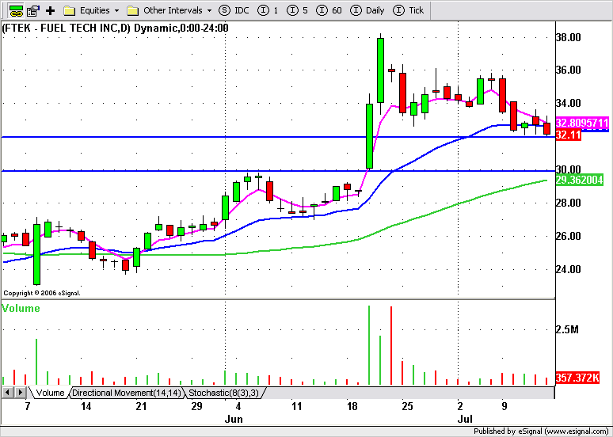613x437 pixels.
Task: Click the red 32.11 last price label
Action: [568, 135]
